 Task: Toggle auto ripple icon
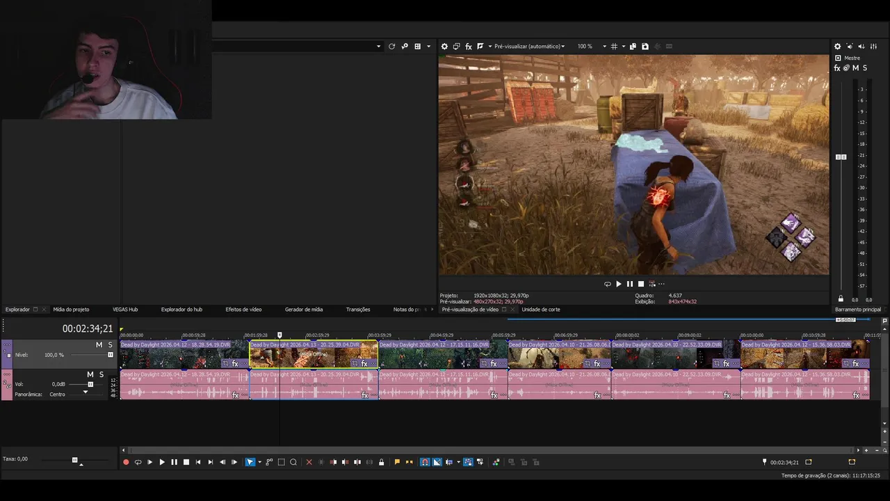click(449, 462)
